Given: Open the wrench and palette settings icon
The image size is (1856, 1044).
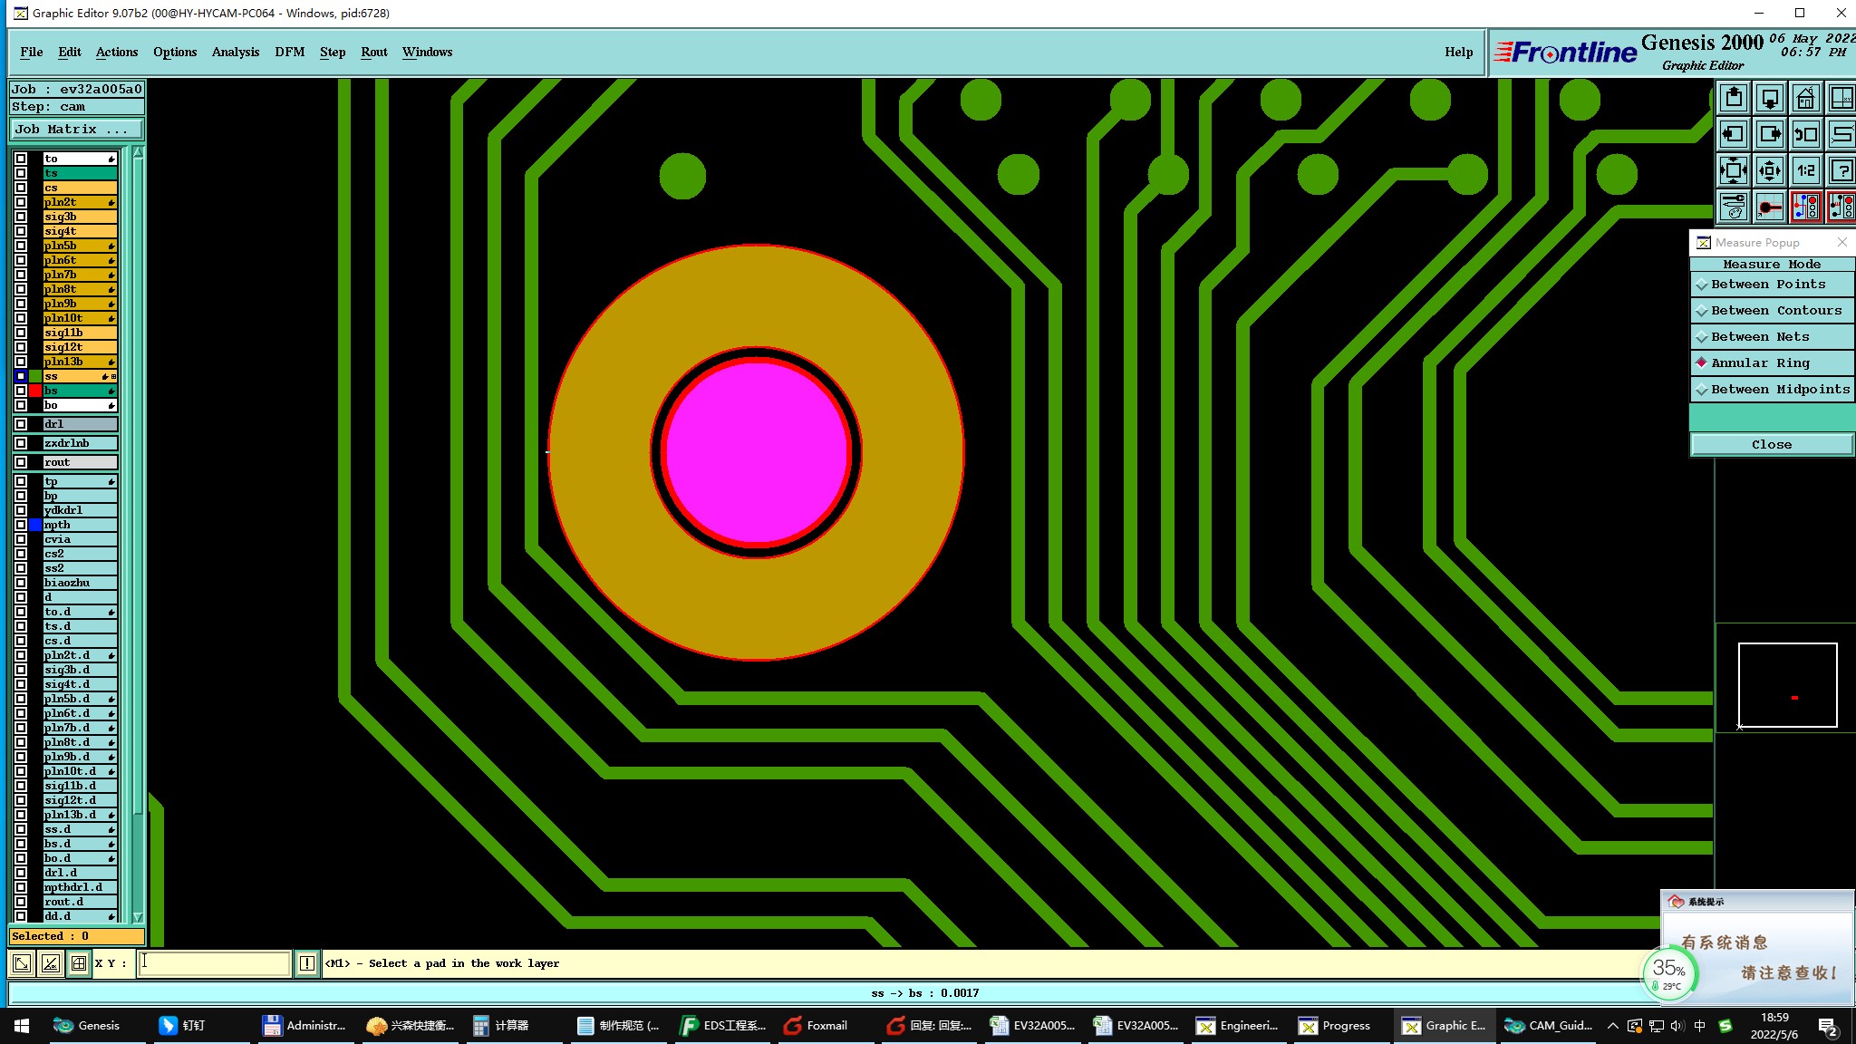Looking at the screenshot, I should (x=1734, y=207).
